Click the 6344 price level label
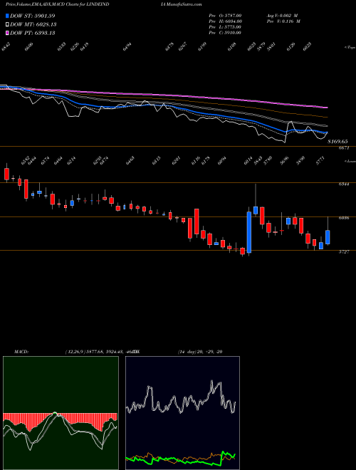This screenshot has height=470, width=356. point(343,184)
